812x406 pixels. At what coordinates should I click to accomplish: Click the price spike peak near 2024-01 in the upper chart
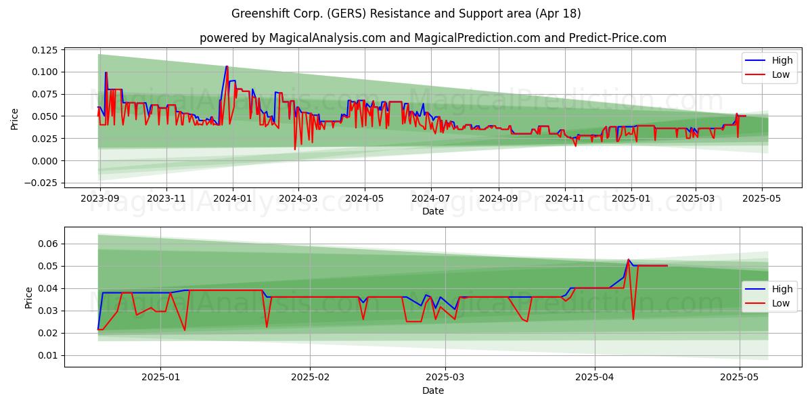[227, 66]
